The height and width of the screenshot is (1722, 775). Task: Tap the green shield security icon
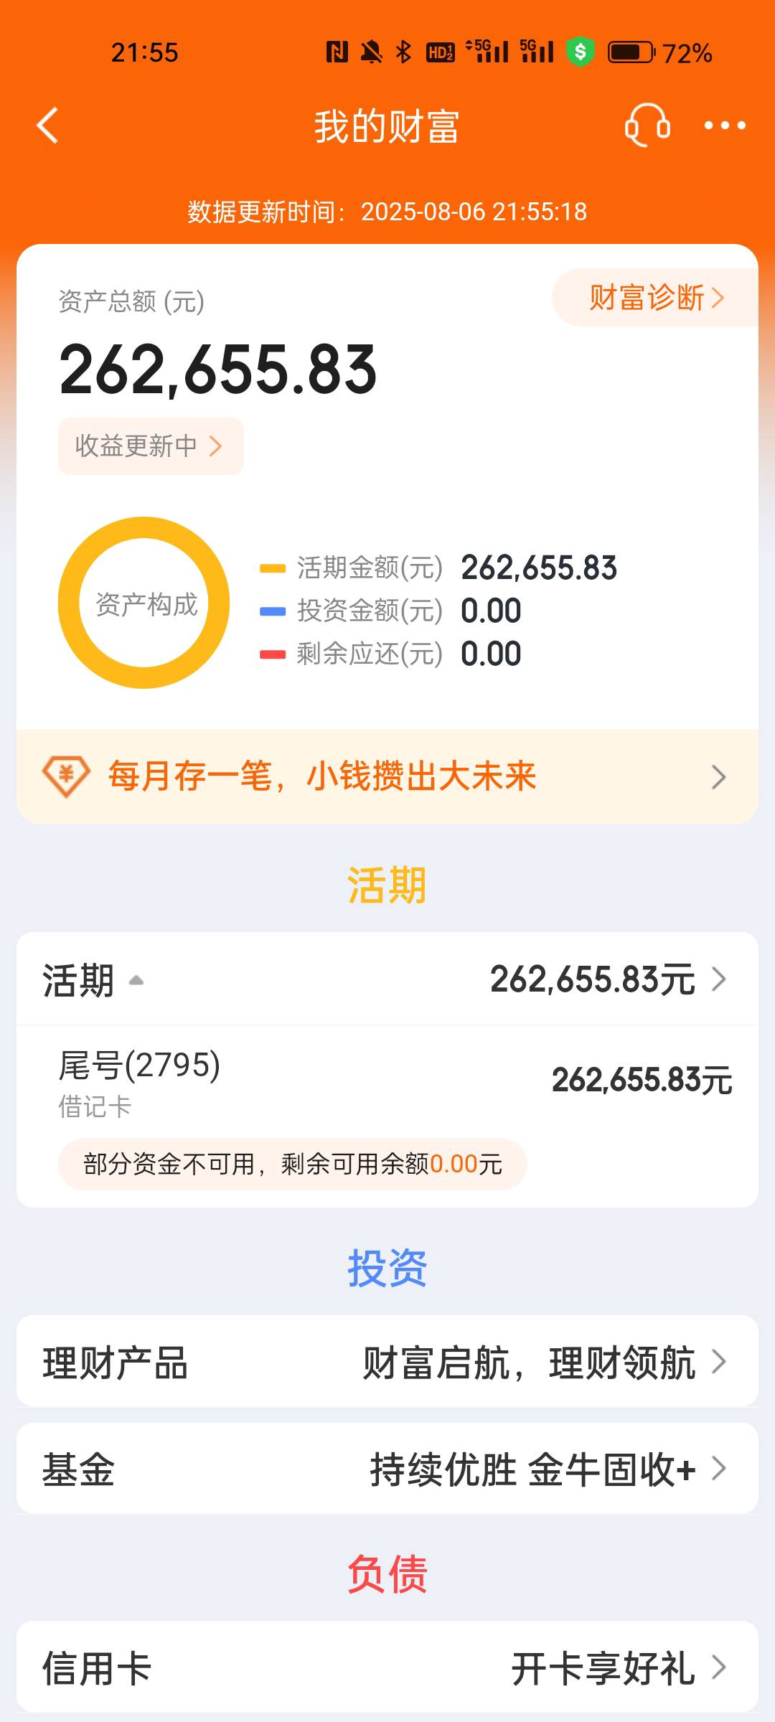(580, 52)
